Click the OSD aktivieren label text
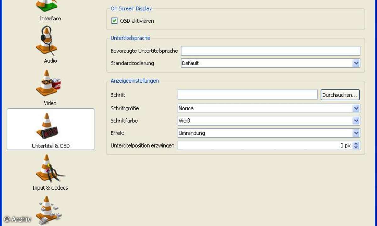 (137, 21)
